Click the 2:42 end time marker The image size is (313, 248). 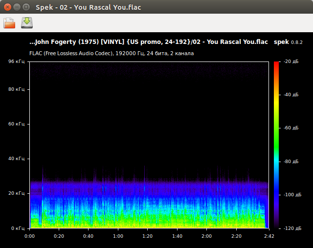(x=268, y=236)
